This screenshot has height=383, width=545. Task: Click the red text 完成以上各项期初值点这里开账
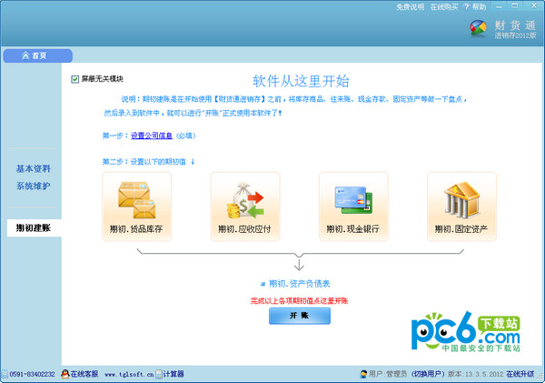coord(299,301)
